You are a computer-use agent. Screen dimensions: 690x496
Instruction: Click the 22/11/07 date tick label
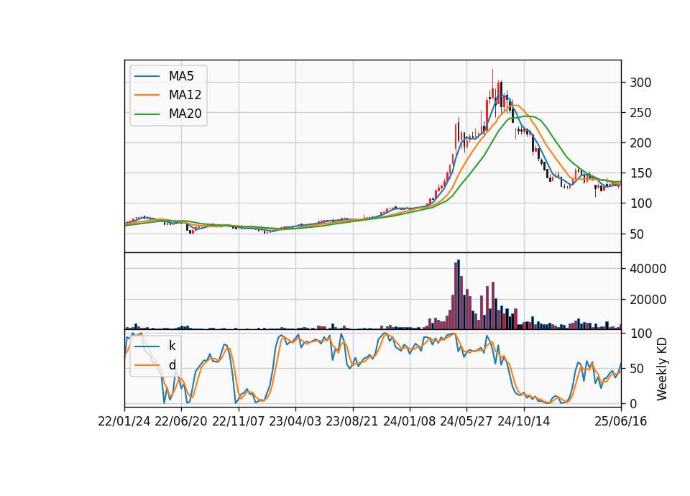(x=239, y=421)
